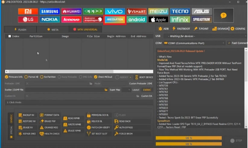
Task: Switch to the FLASH tab
Action: click(x=20, y=30)
